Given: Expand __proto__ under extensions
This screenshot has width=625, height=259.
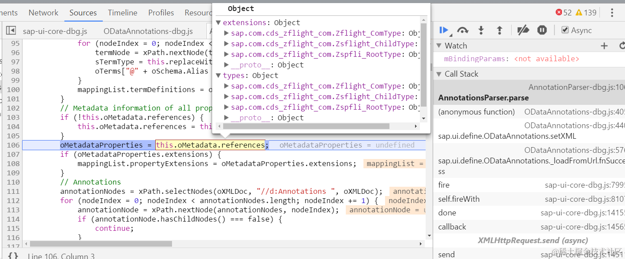Looking at the screenshot, I should click(x=226, y=65).
